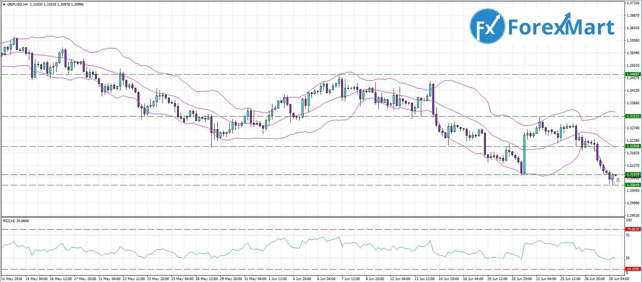The height and width of the screenshot is (282, 642).
Task: Click the 1.37320 price axis value
Action: (633, 3)
